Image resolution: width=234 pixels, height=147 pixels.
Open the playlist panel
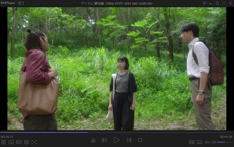4,142
